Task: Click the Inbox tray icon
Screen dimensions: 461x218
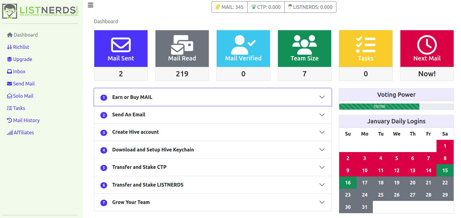Action: tap(9, 71)
